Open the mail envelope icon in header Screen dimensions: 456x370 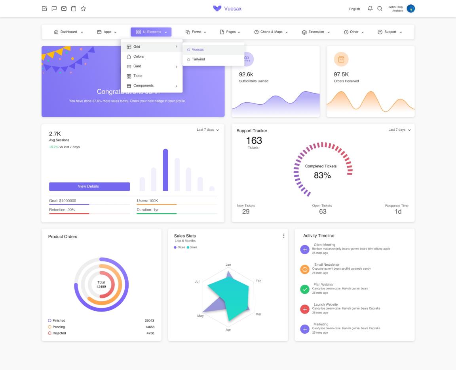click(64, 9)
